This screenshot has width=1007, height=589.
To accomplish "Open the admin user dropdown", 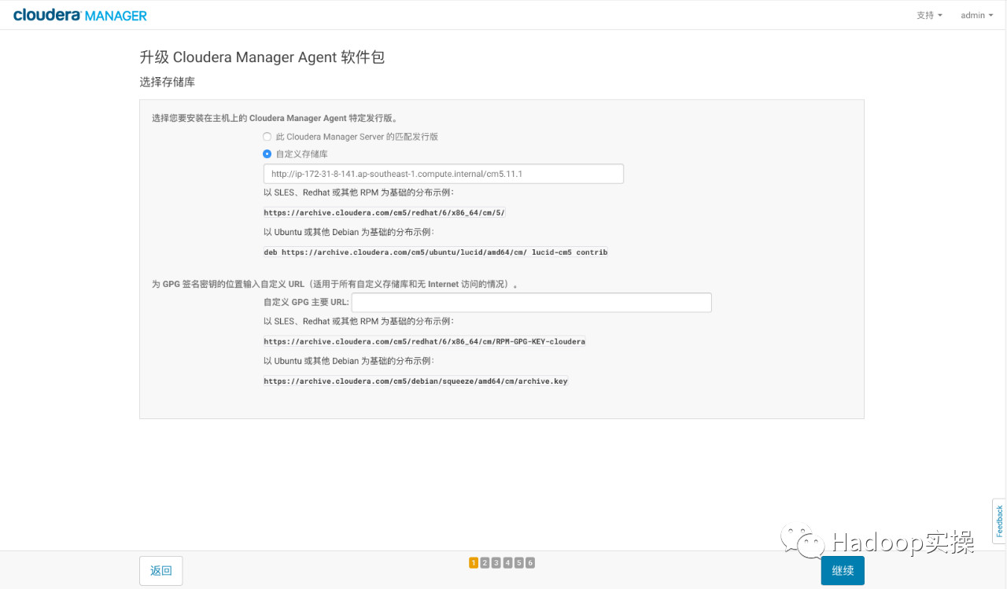I will click(x=977, y=15).
